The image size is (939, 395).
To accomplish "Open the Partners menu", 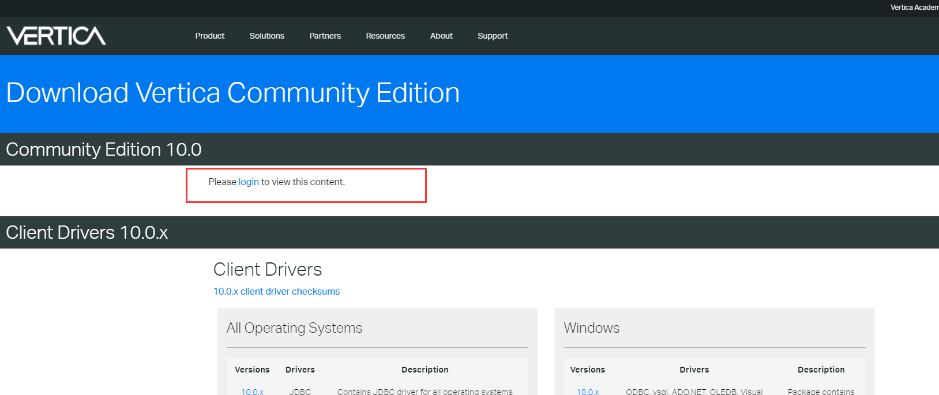I will tap(325, 36).
